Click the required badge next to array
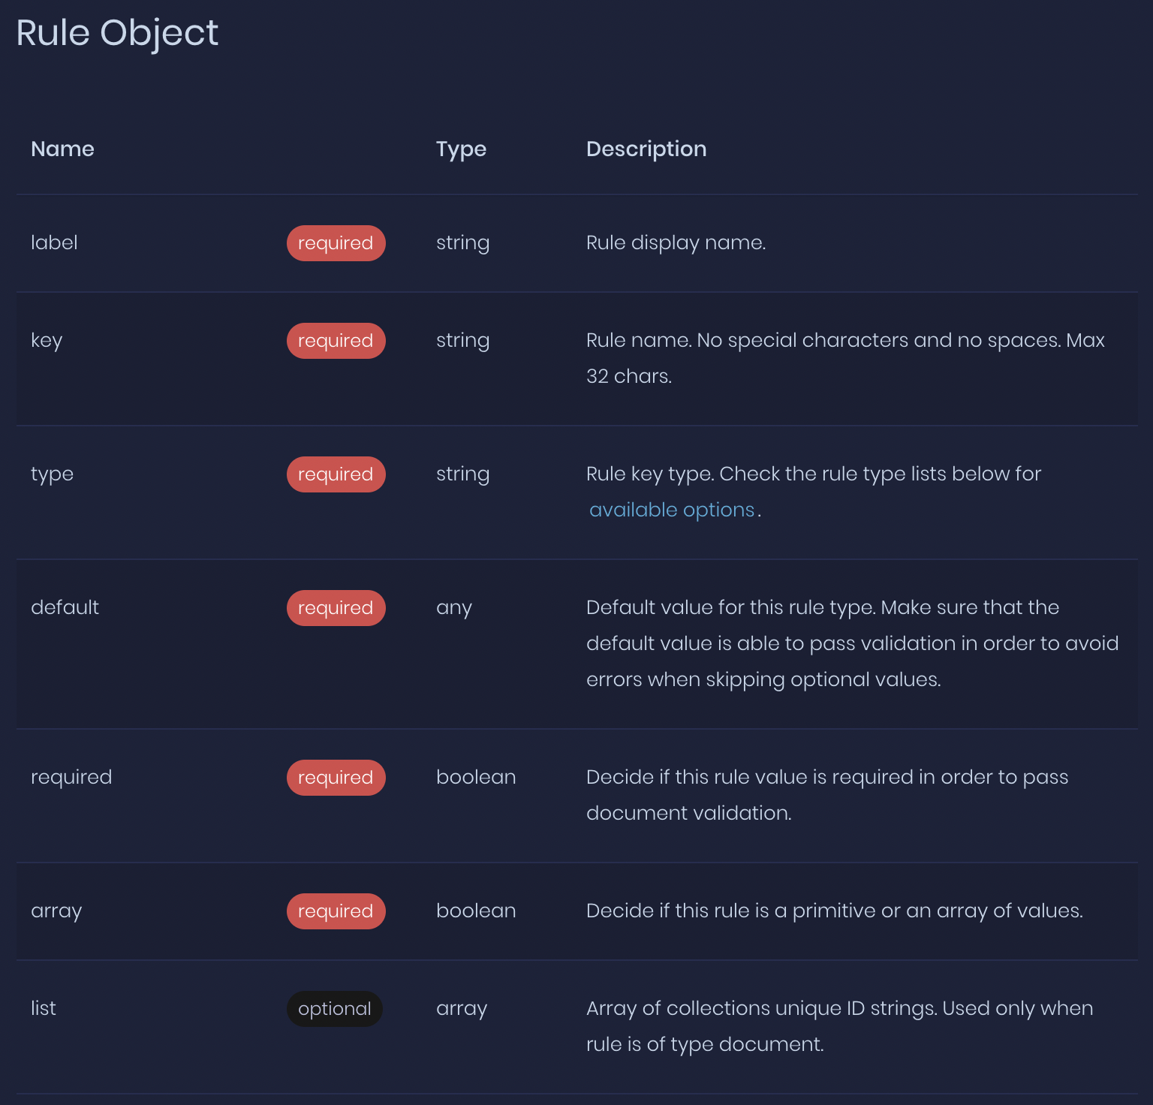This screenshot has width=1153, height=1105. 336,911
